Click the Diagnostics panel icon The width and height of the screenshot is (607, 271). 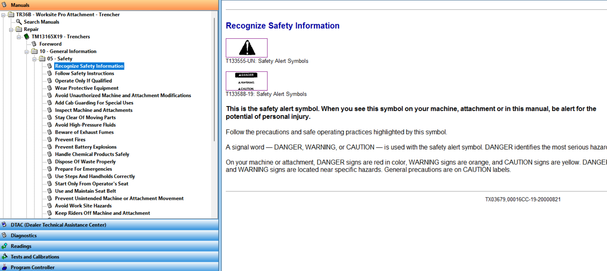point(4,235)
